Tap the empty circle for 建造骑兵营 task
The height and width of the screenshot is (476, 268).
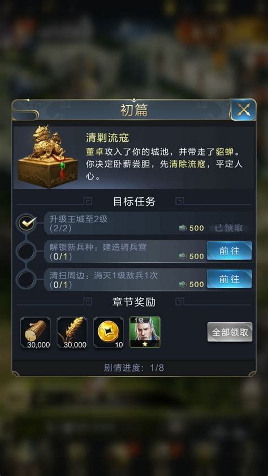tap(26, 252)
